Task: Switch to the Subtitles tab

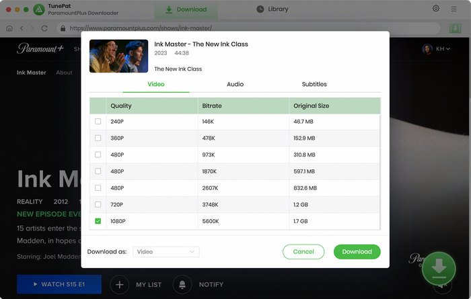Action: click(x=314, y=84)
